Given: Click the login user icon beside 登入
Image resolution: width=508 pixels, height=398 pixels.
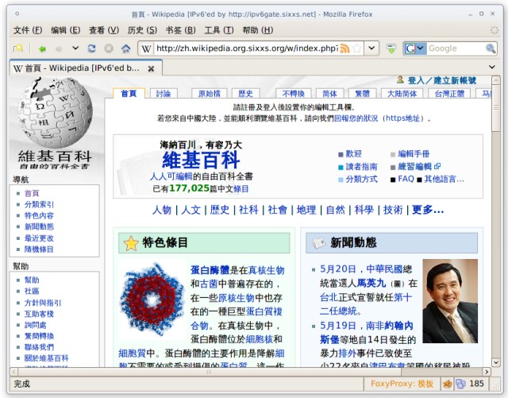Looking at the screenshot, I should pyautogui.click(x=400, y=79).
